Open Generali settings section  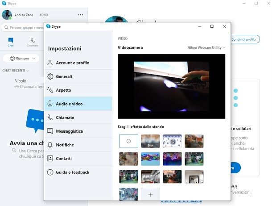pyautogui.click(x=78, y=76)
